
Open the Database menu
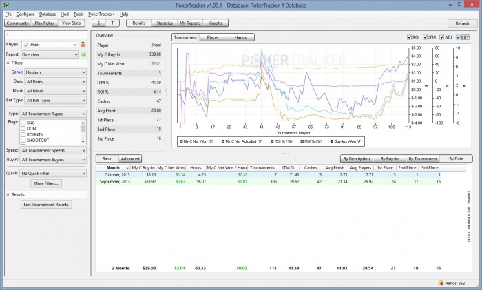tap(48, 14)
